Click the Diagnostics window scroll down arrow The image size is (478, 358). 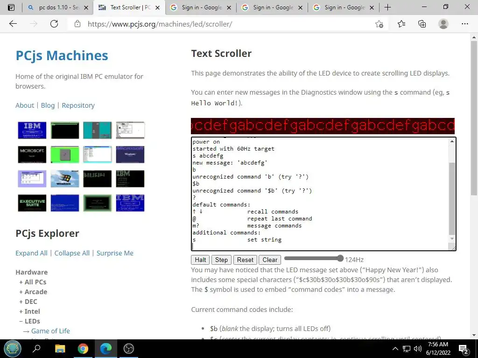452,239
